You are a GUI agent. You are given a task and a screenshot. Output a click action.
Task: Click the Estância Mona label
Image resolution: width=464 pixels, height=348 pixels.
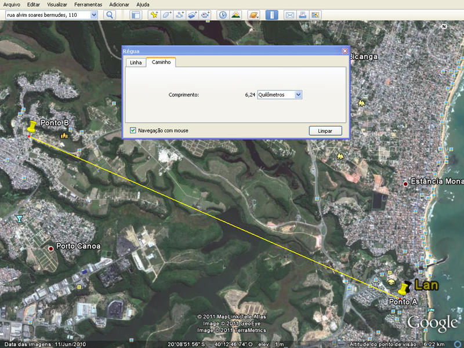[x=437, y=181]
